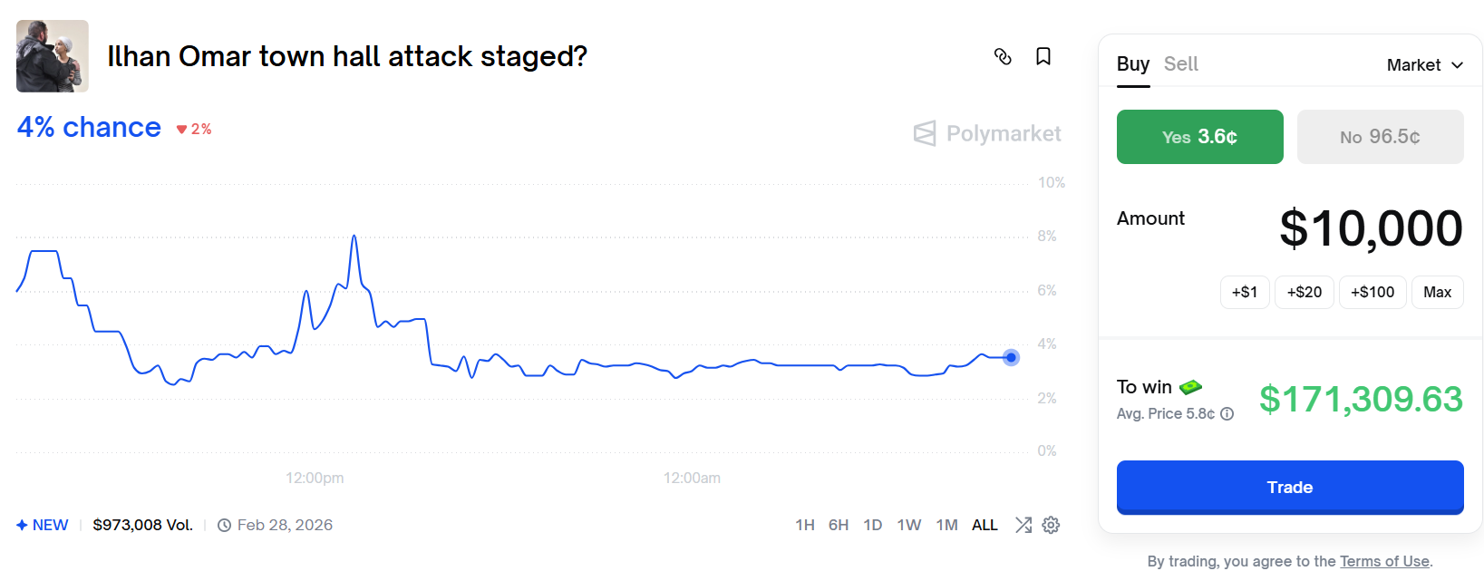Screen dimensions: 1484x571
Task: Click the current price dot on chart
Action: point(1011,357)
